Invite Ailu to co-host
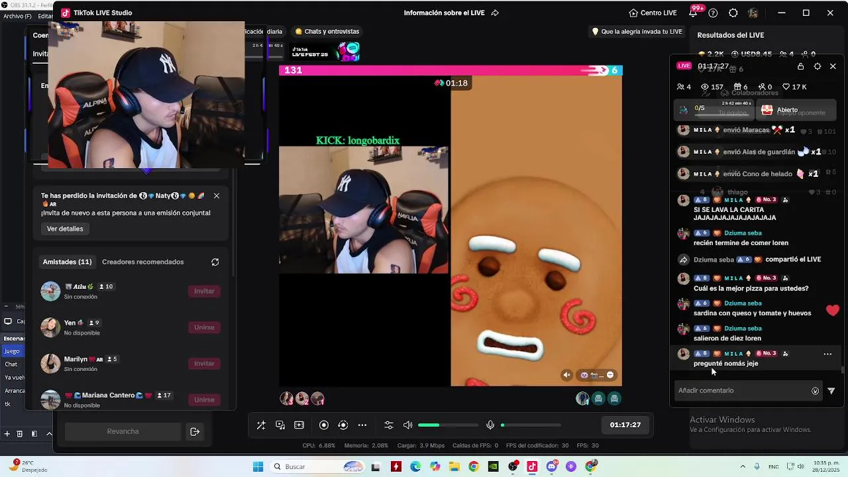Image resolution: width=848 pixels, height=477 pixels. click(x=204, y=291)
